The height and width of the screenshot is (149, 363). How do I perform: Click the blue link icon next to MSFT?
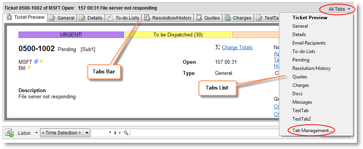coord(36,61)
